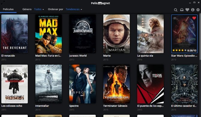The width and height of the screenshot is (201, 117).
Task: Click the star rating on Star Wars poster
Action: [x=179, y=50]
